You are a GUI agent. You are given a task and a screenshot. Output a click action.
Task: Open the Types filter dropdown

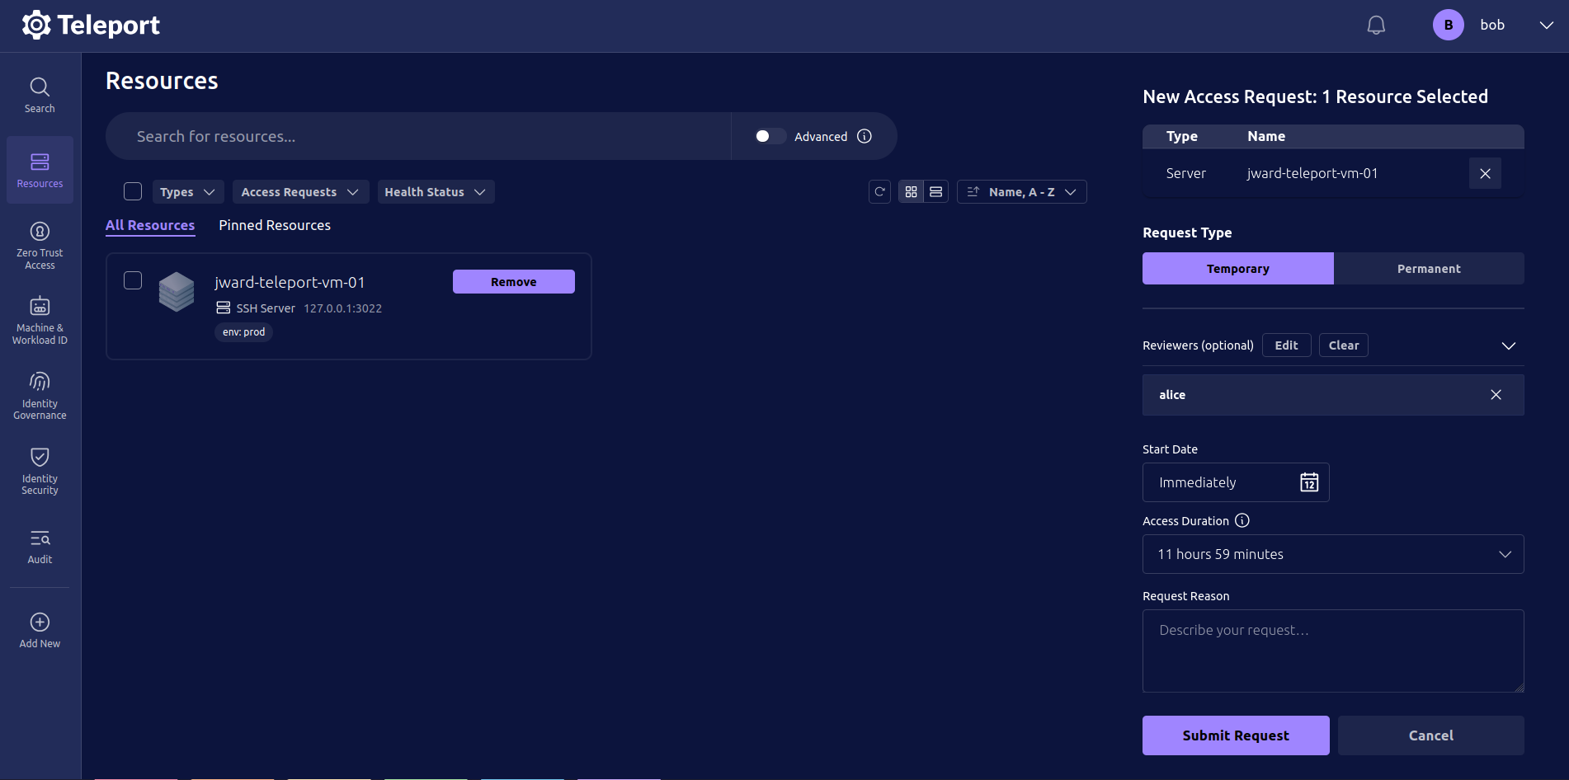tap(187, 191)
